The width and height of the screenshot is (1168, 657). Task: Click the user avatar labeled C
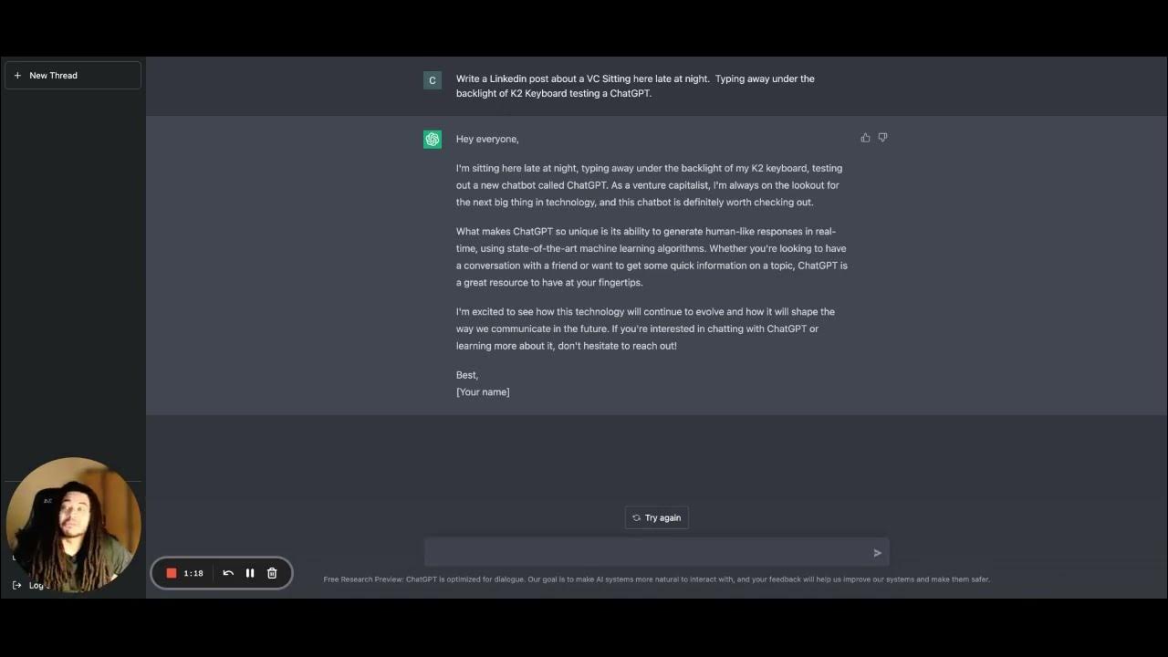pyautogui.click(x=433, y=80)
